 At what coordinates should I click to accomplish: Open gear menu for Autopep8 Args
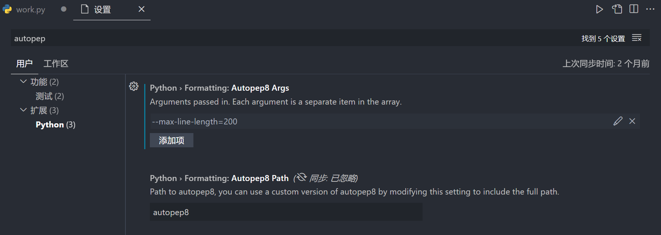134,87
